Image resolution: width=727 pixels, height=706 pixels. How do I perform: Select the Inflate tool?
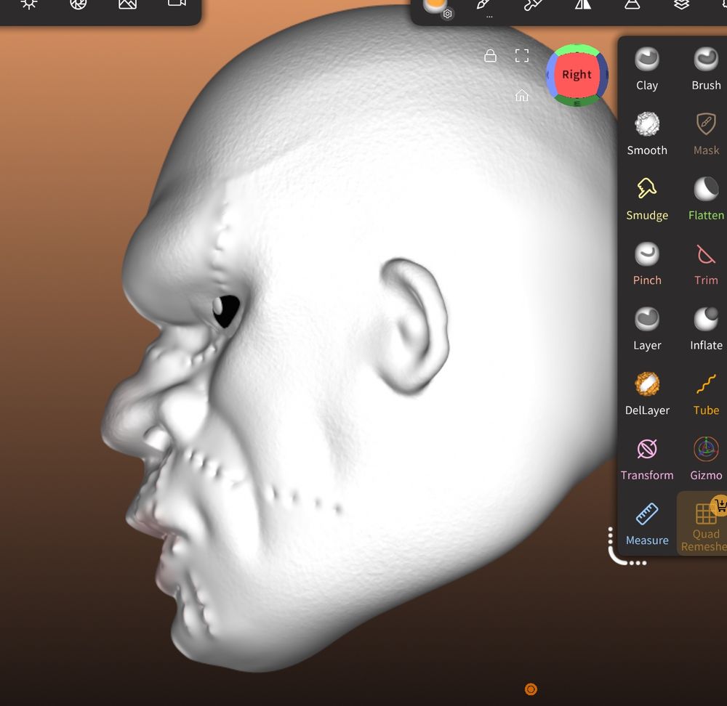[x=706, y=329]
